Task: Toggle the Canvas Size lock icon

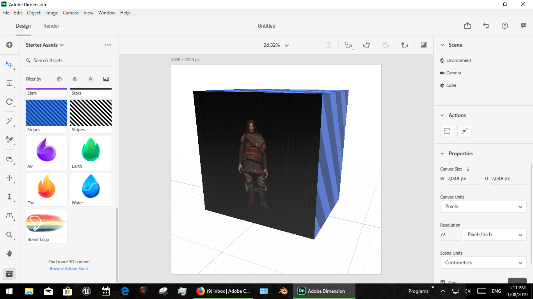Action: 468,169
